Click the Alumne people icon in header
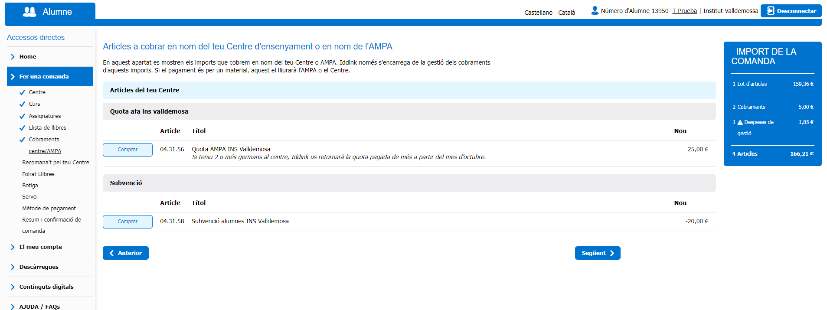 (x=29, y=12)
